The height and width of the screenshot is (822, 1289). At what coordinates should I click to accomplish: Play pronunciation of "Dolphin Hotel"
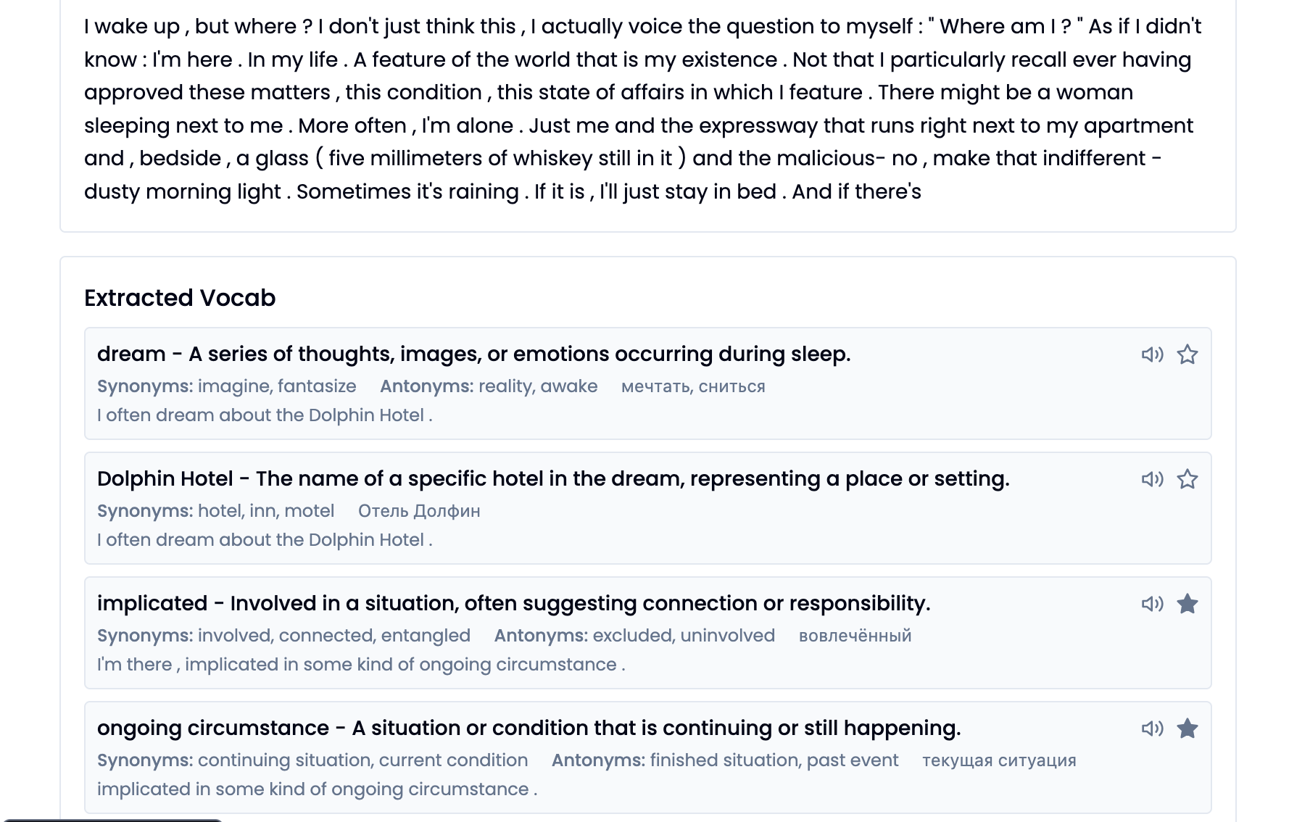click(x=1152, y=478)
